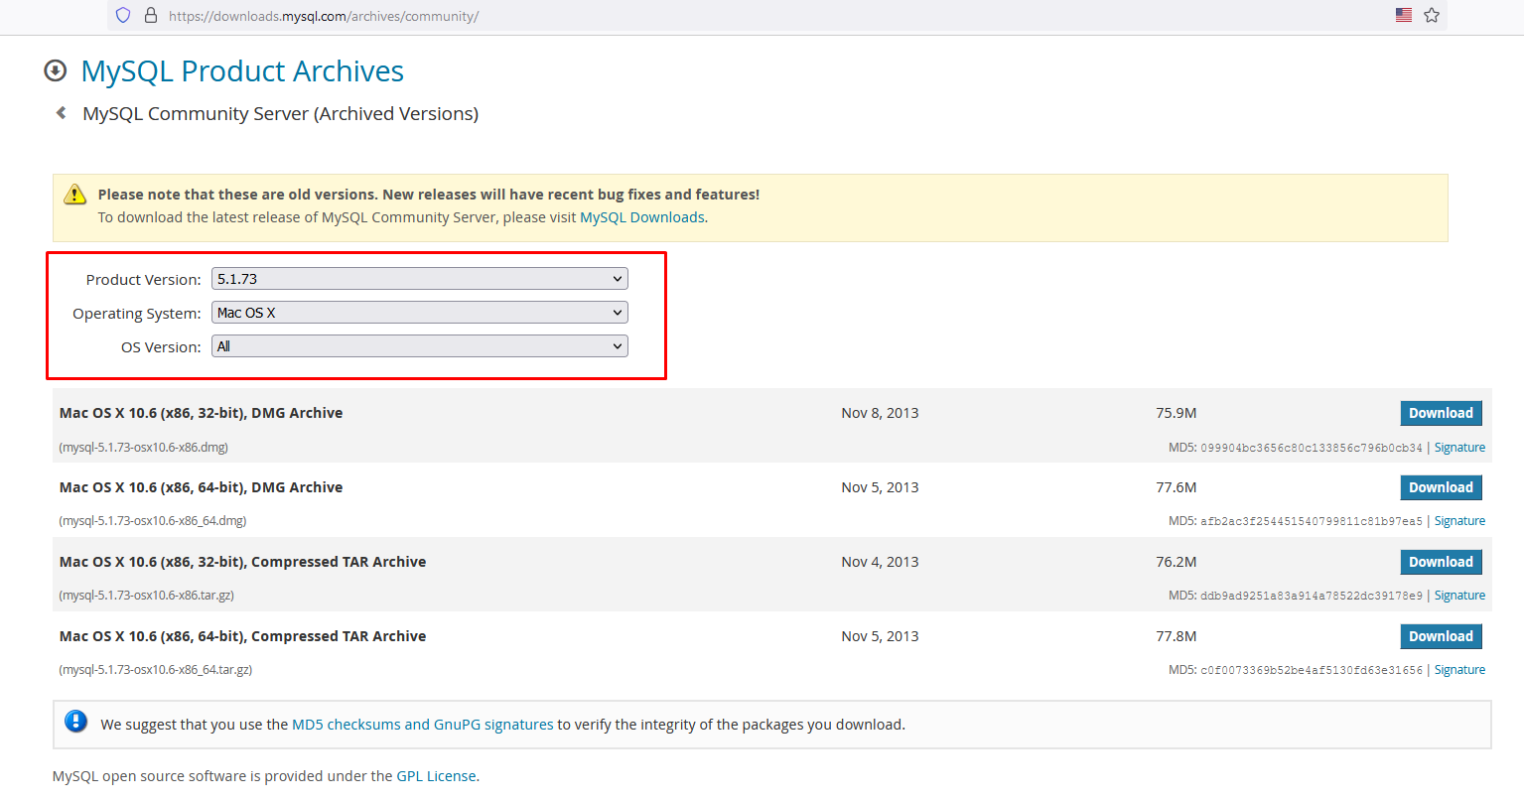Click the shield tracking protection icon
1524x803 pixels.
(123, 15)
